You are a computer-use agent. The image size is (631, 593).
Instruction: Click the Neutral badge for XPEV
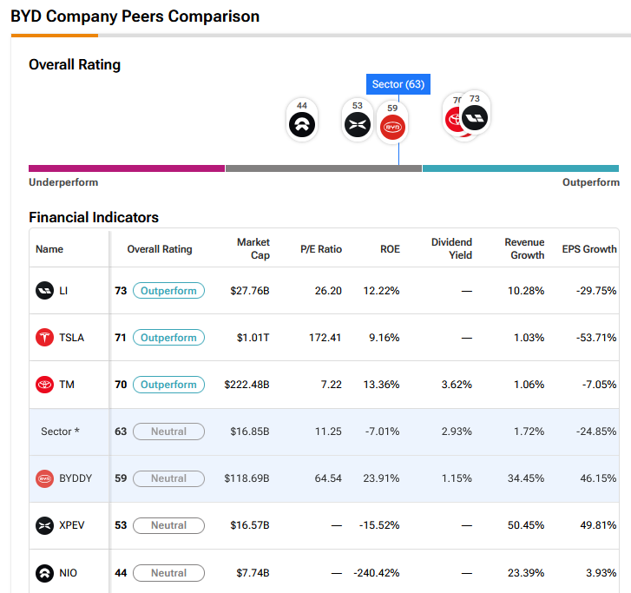168,525
